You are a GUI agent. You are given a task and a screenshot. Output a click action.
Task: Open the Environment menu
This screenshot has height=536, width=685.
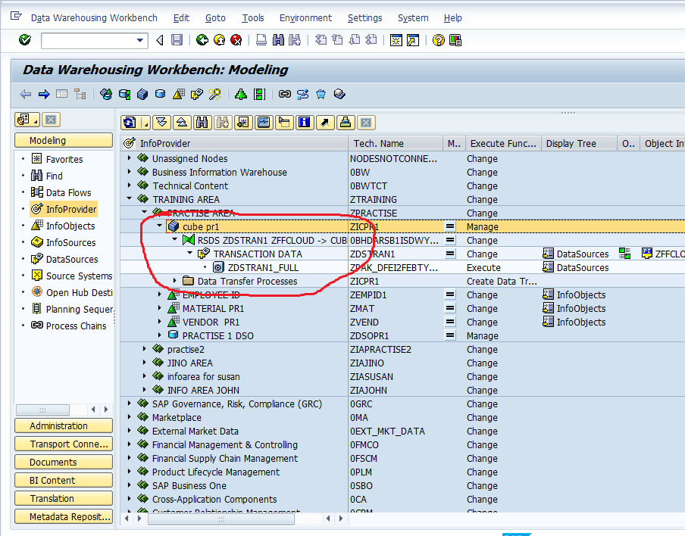(305, 17)
